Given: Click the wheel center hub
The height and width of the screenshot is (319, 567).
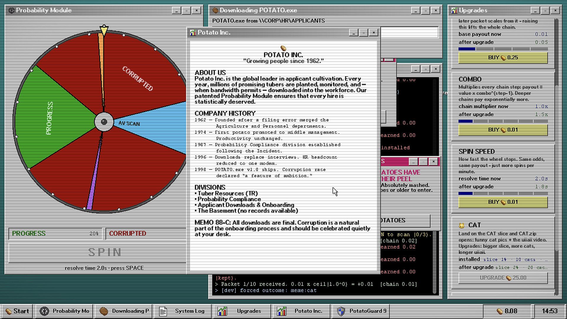Looking at the screenshot, I should point(104,122).
